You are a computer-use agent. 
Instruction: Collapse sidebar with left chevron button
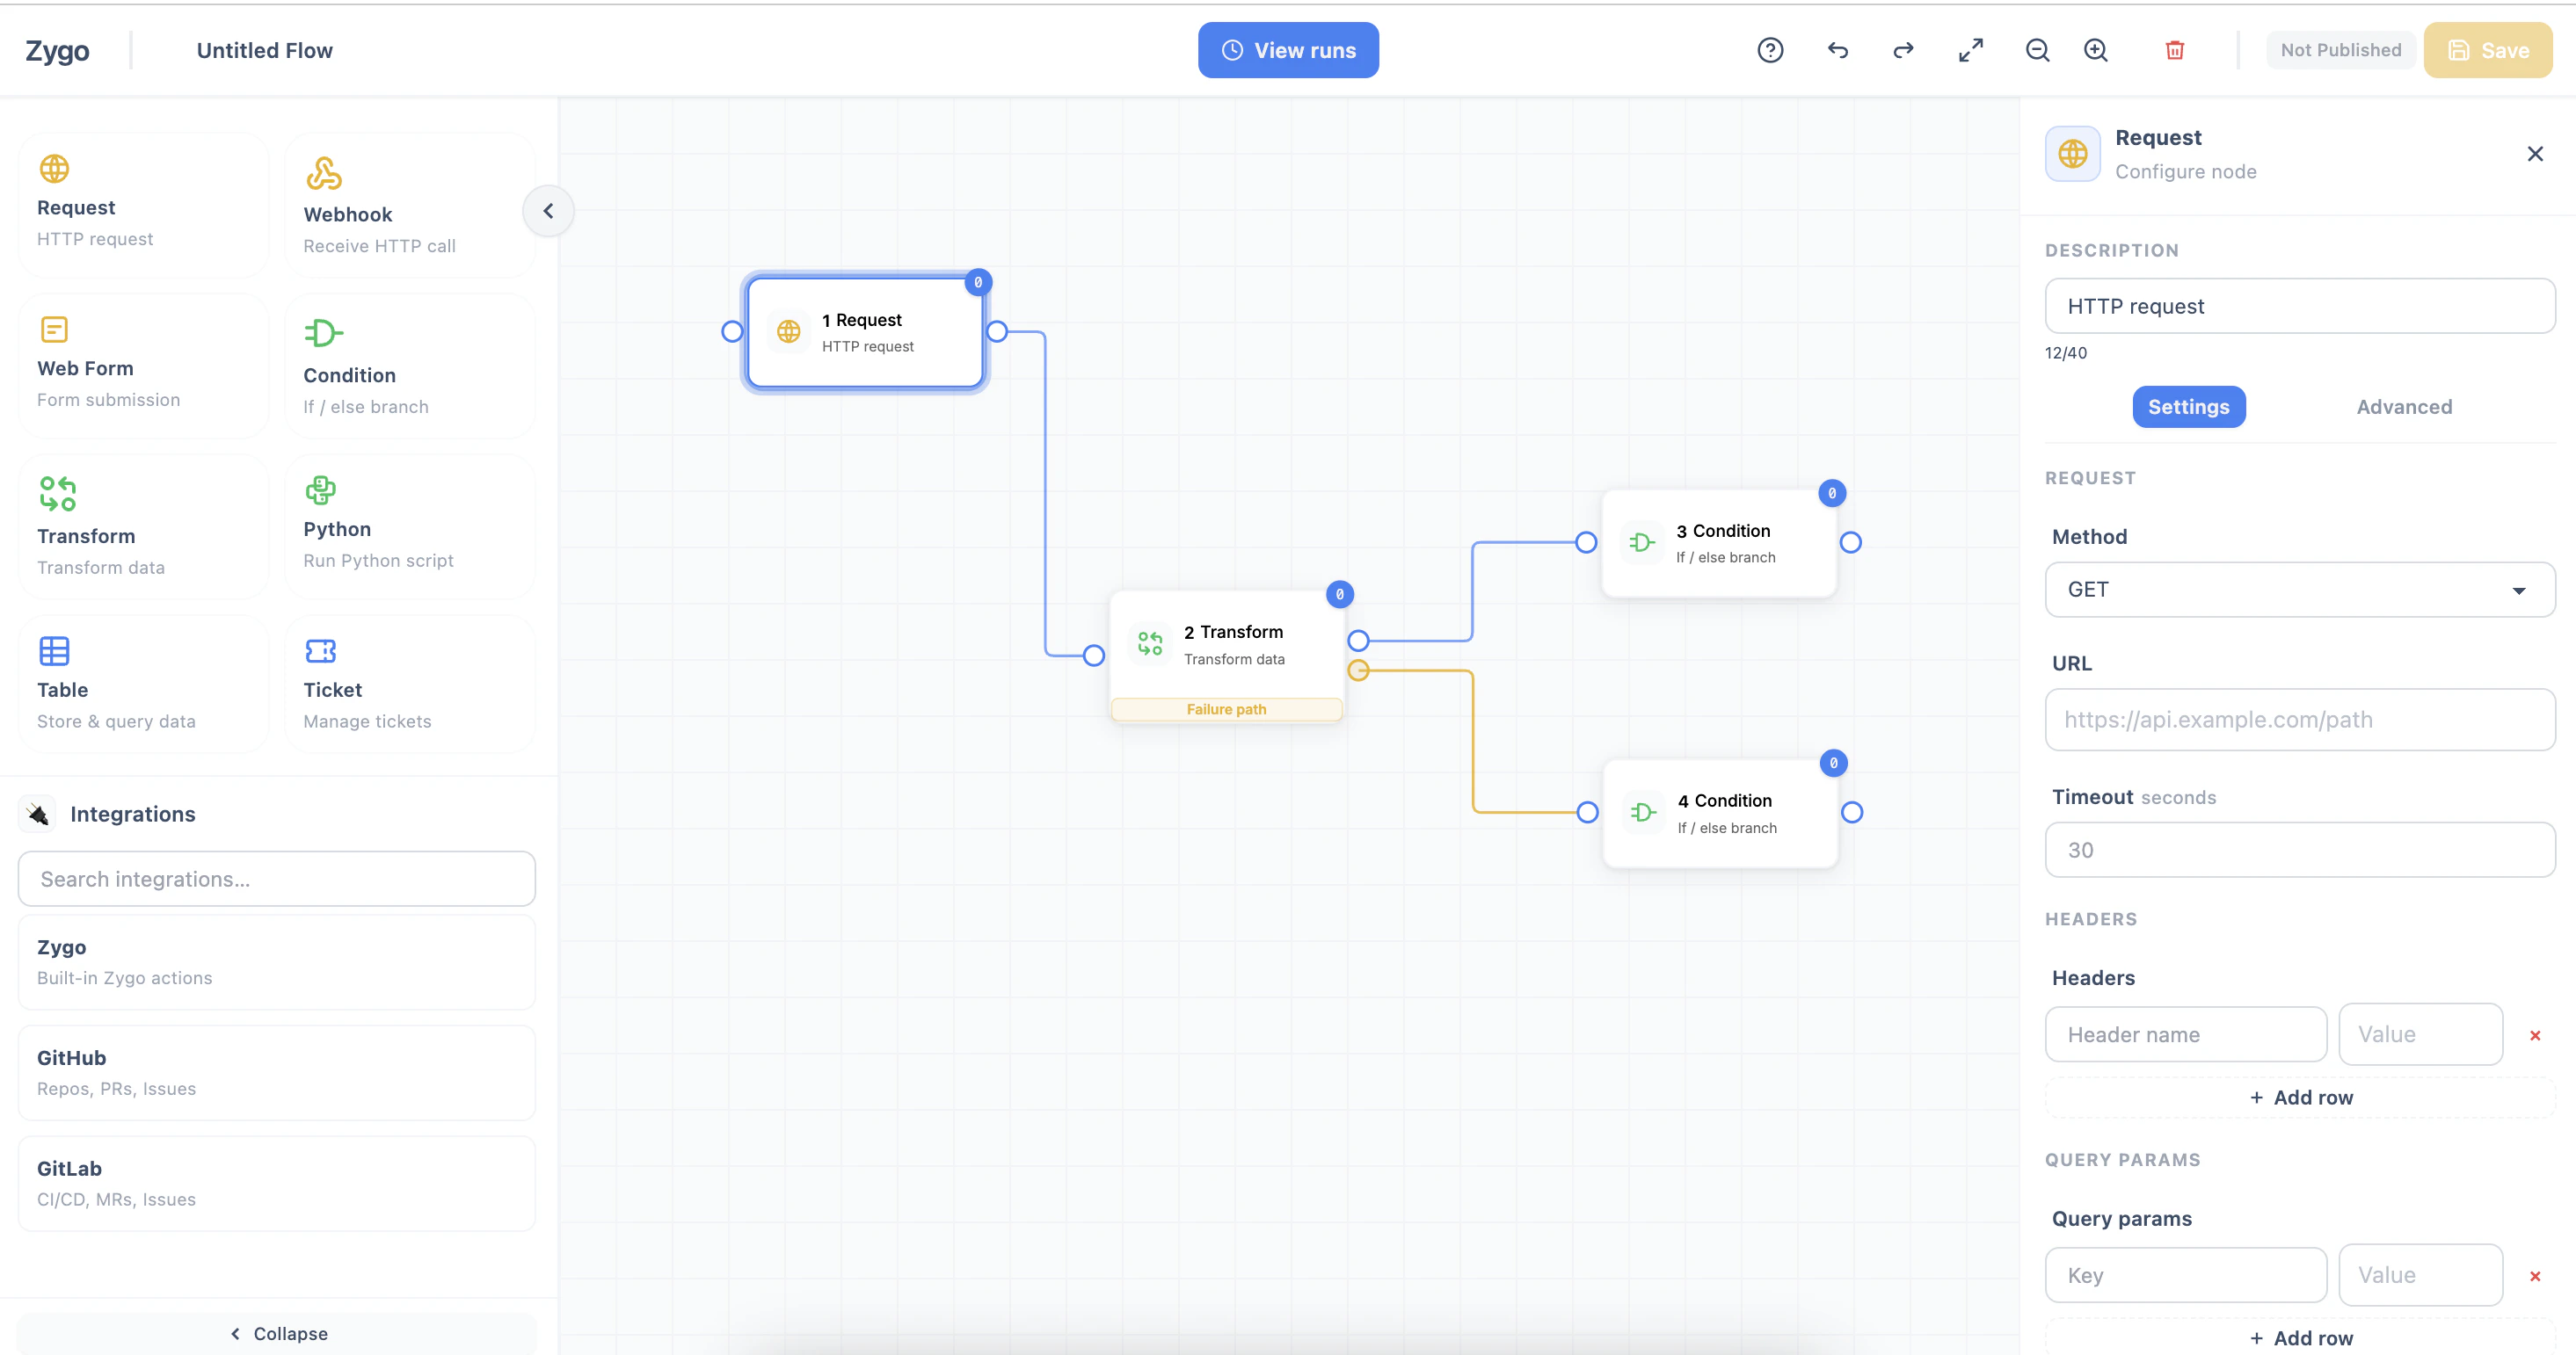point(548,211)
